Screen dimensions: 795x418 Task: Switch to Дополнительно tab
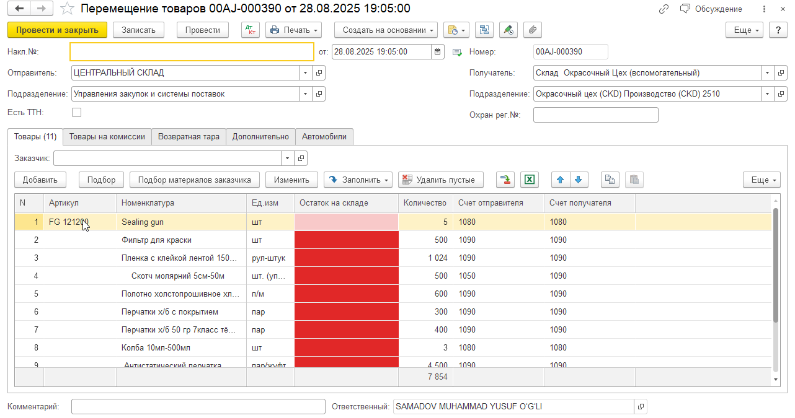260,136
